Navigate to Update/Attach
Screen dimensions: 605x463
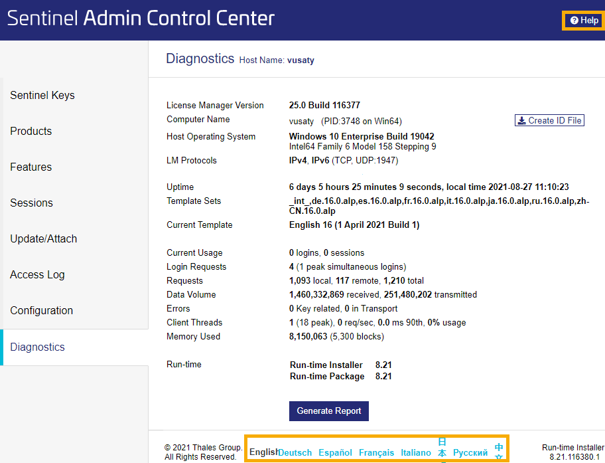pos(44,238)
